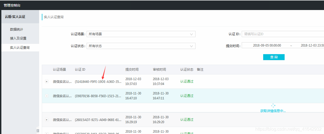Select ID {51418440-F9FE-19DE-A36D-35 cell

tap(98, 81)
